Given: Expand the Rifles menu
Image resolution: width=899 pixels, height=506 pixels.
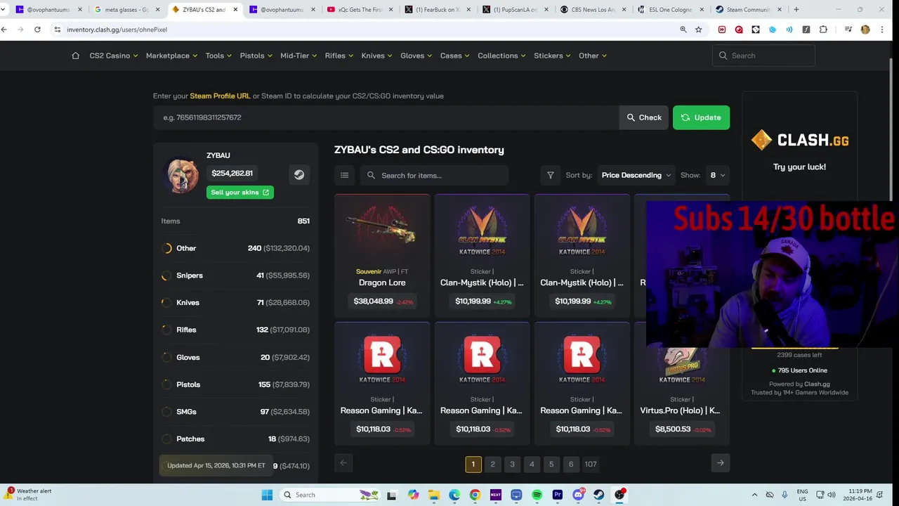Looking at the screenshot, I should tap(339, 56).
